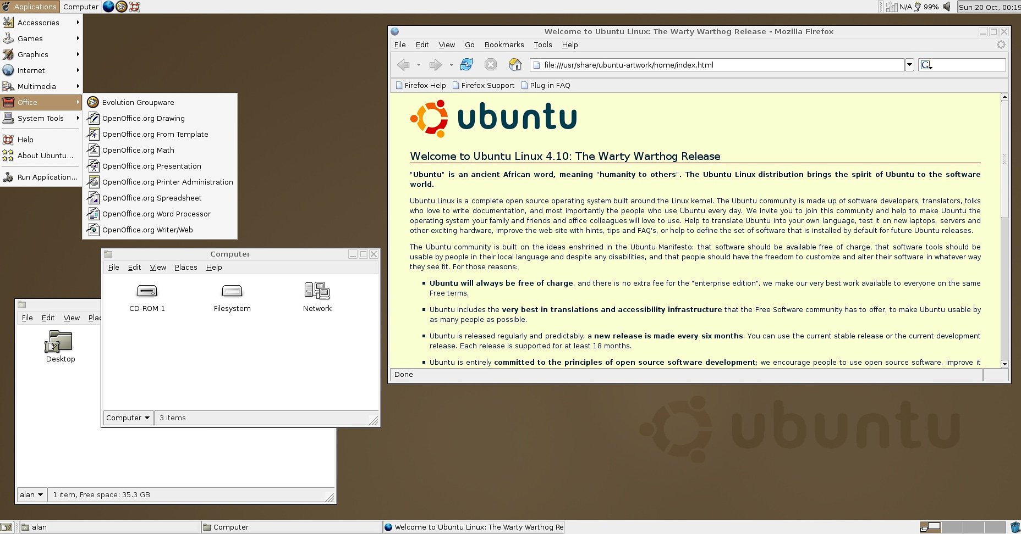Image resolution: width=1021 pixels, height=534 pixels.
Task: Expand the Internet submenu
Action: [41, 70]
